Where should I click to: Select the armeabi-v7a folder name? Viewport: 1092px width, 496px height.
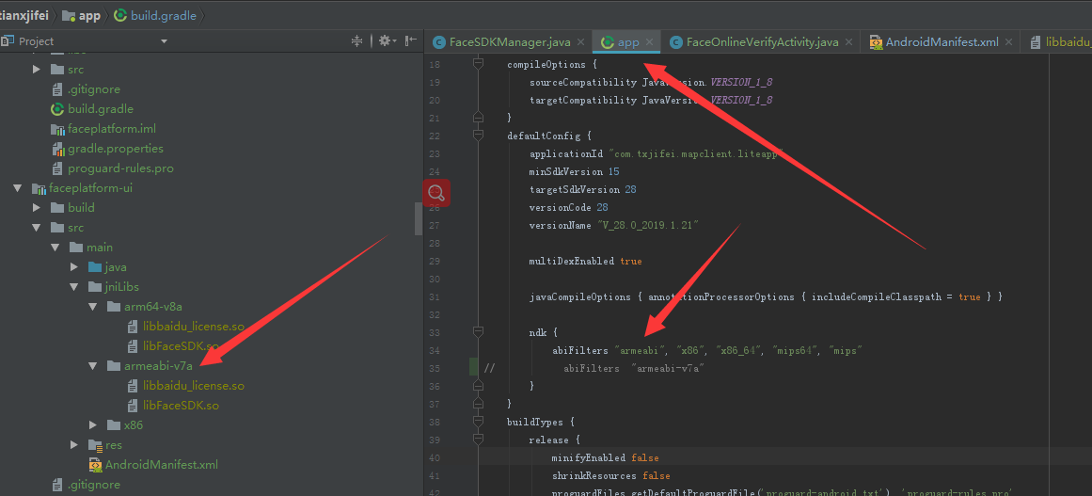click(158, 366)
